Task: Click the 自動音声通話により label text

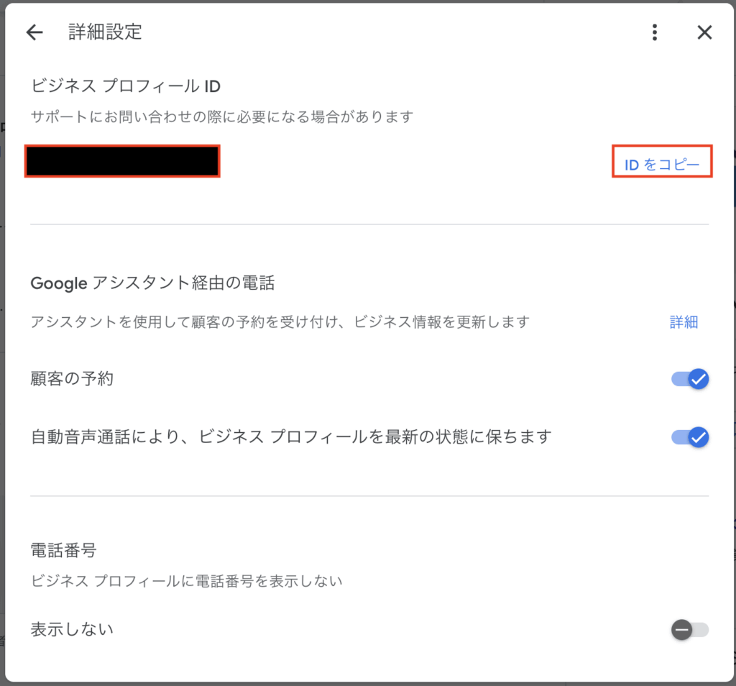Action: pos(291,436)
